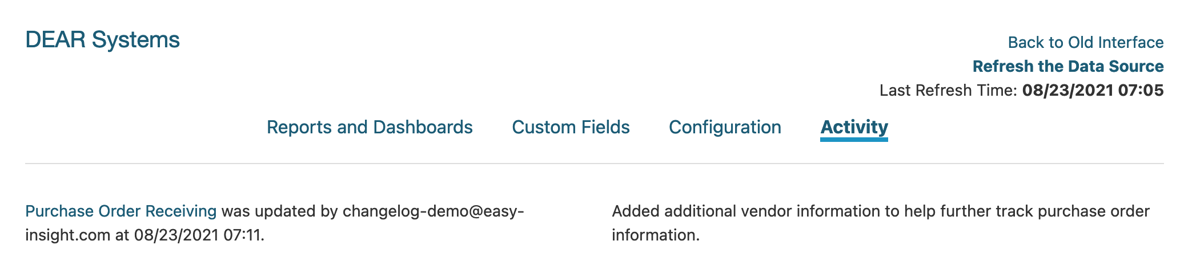Screen dimensions: 1188x261
Task: Click the 08/23/2021 07:11 update timestamp
Action: coord(198,235)
